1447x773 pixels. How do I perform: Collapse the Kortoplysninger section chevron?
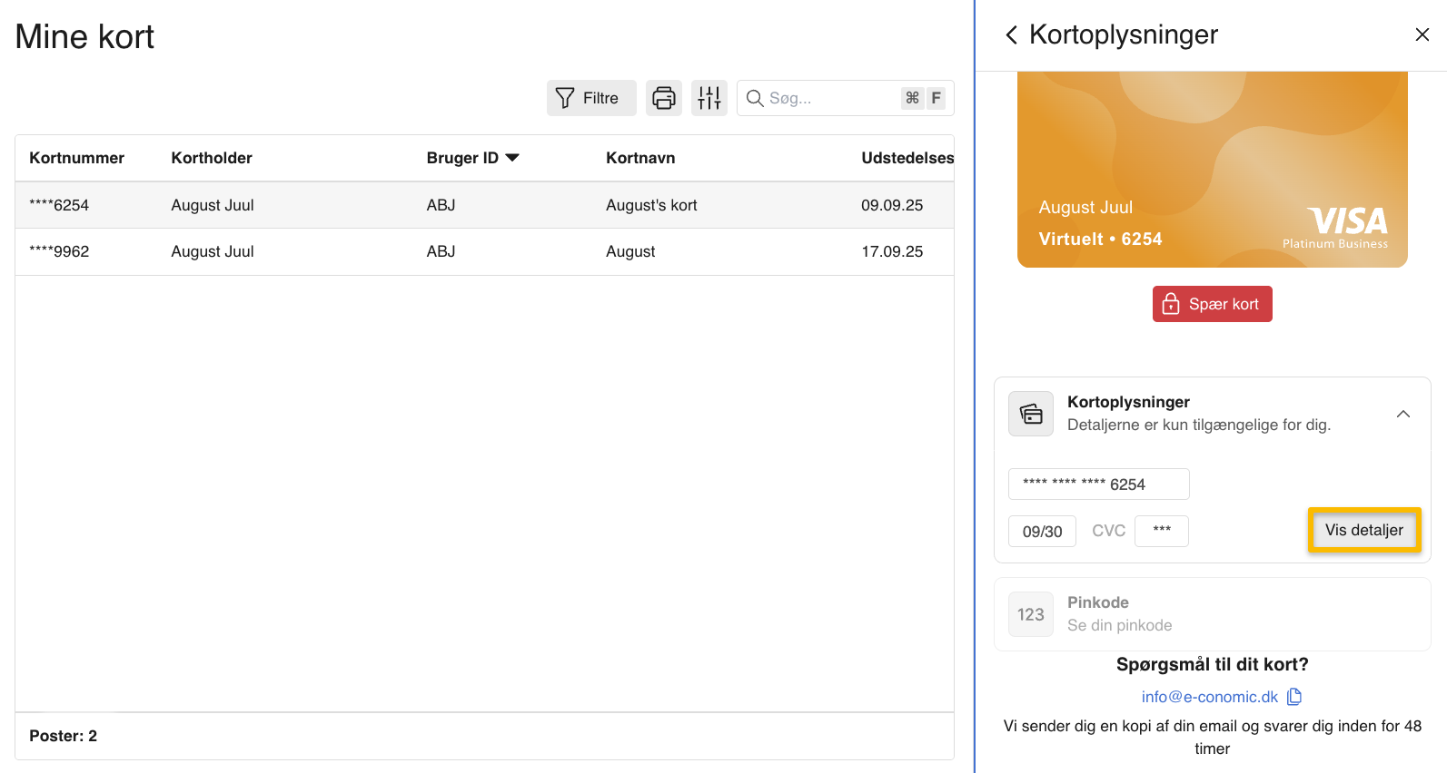(1402, 414)
